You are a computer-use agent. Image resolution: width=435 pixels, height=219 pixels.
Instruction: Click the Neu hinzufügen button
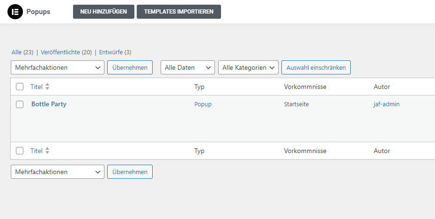[103, 12]
